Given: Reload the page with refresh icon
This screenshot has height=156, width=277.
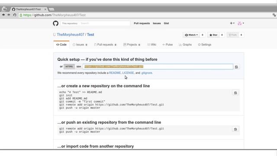Looking at the screenshot, I should [x=15, y=15].
